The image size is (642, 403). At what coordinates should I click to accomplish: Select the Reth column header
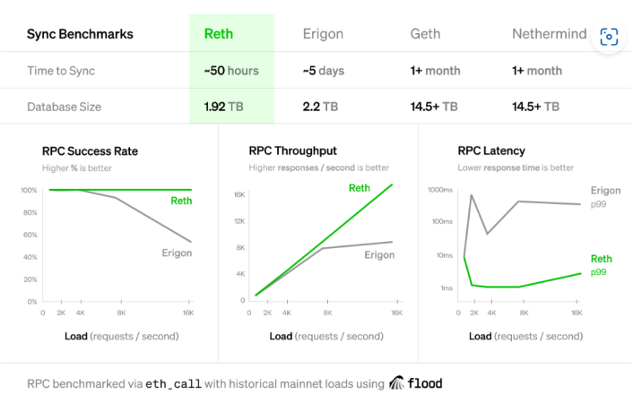pyautogui.click(x=219, y=34)
